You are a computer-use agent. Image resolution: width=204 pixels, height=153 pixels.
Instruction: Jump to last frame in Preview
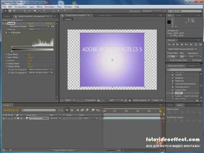(x=186, y=45)
